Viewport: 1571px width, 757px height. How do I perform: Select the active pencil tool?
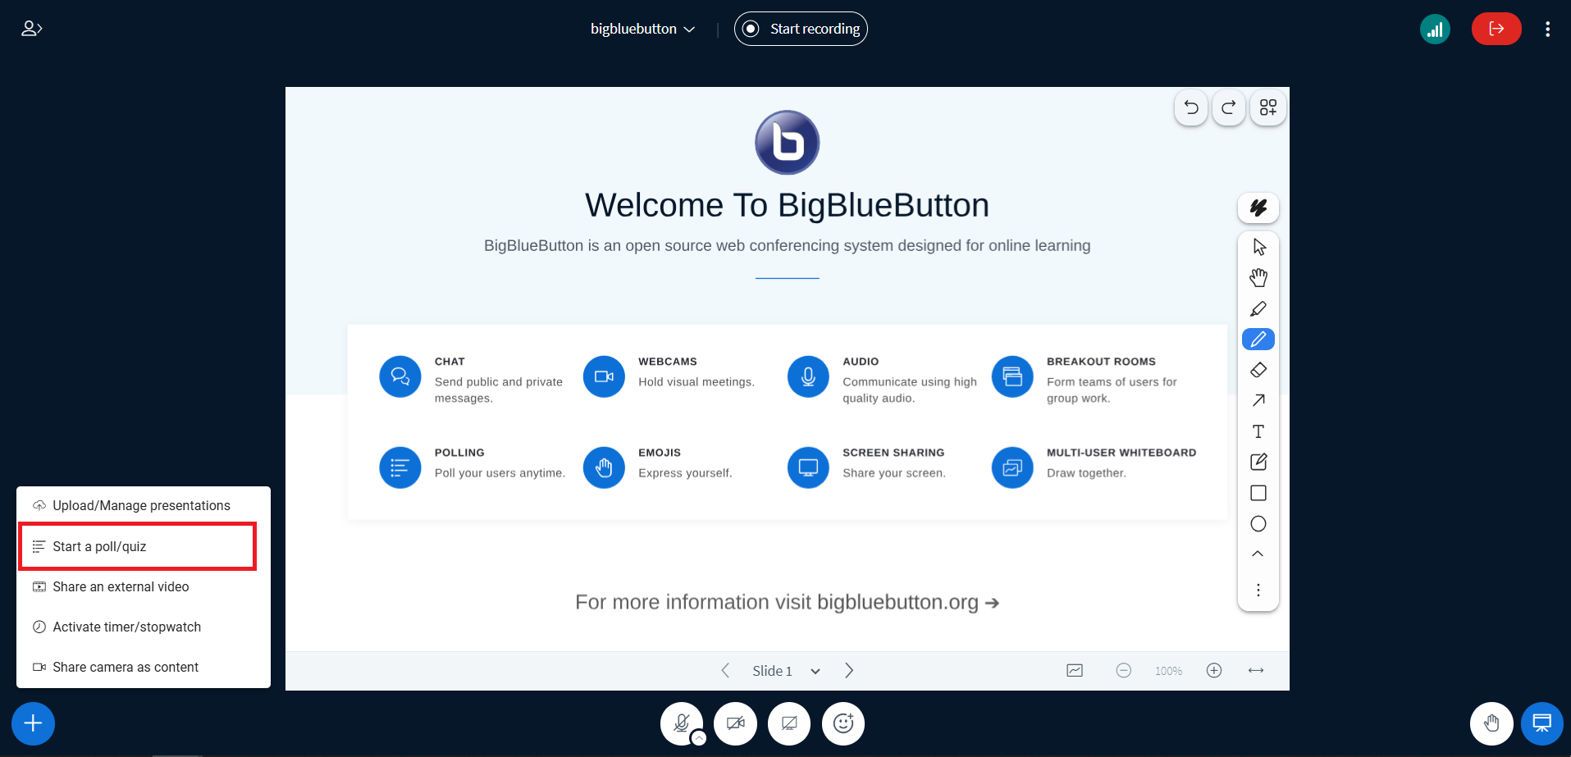(x=1258, y=339)
